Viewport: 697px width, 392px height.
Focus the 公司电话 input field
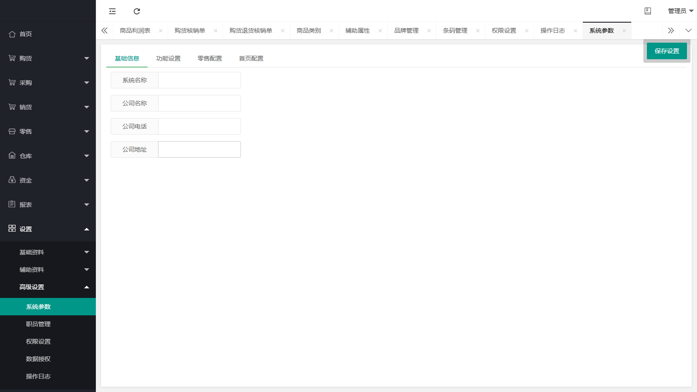click(199, 126)
